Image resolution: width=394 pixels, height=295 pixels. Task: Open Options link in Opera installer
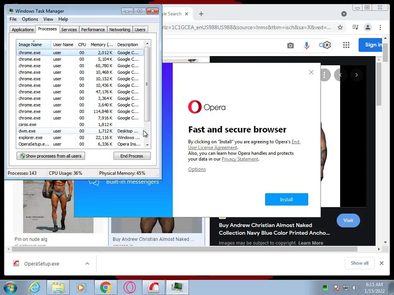tap(197, 169)
